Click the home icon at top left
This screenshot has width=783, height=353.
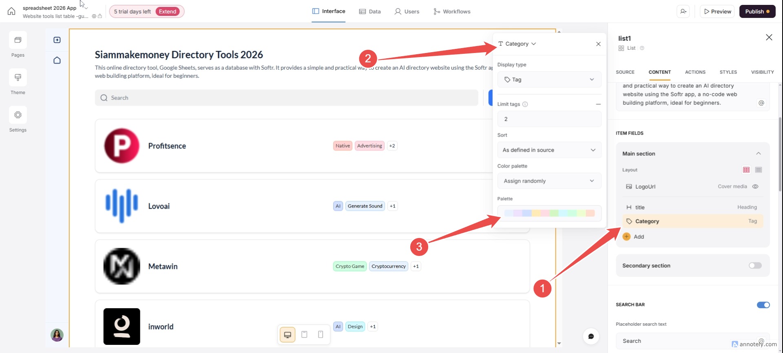(11, 11)
